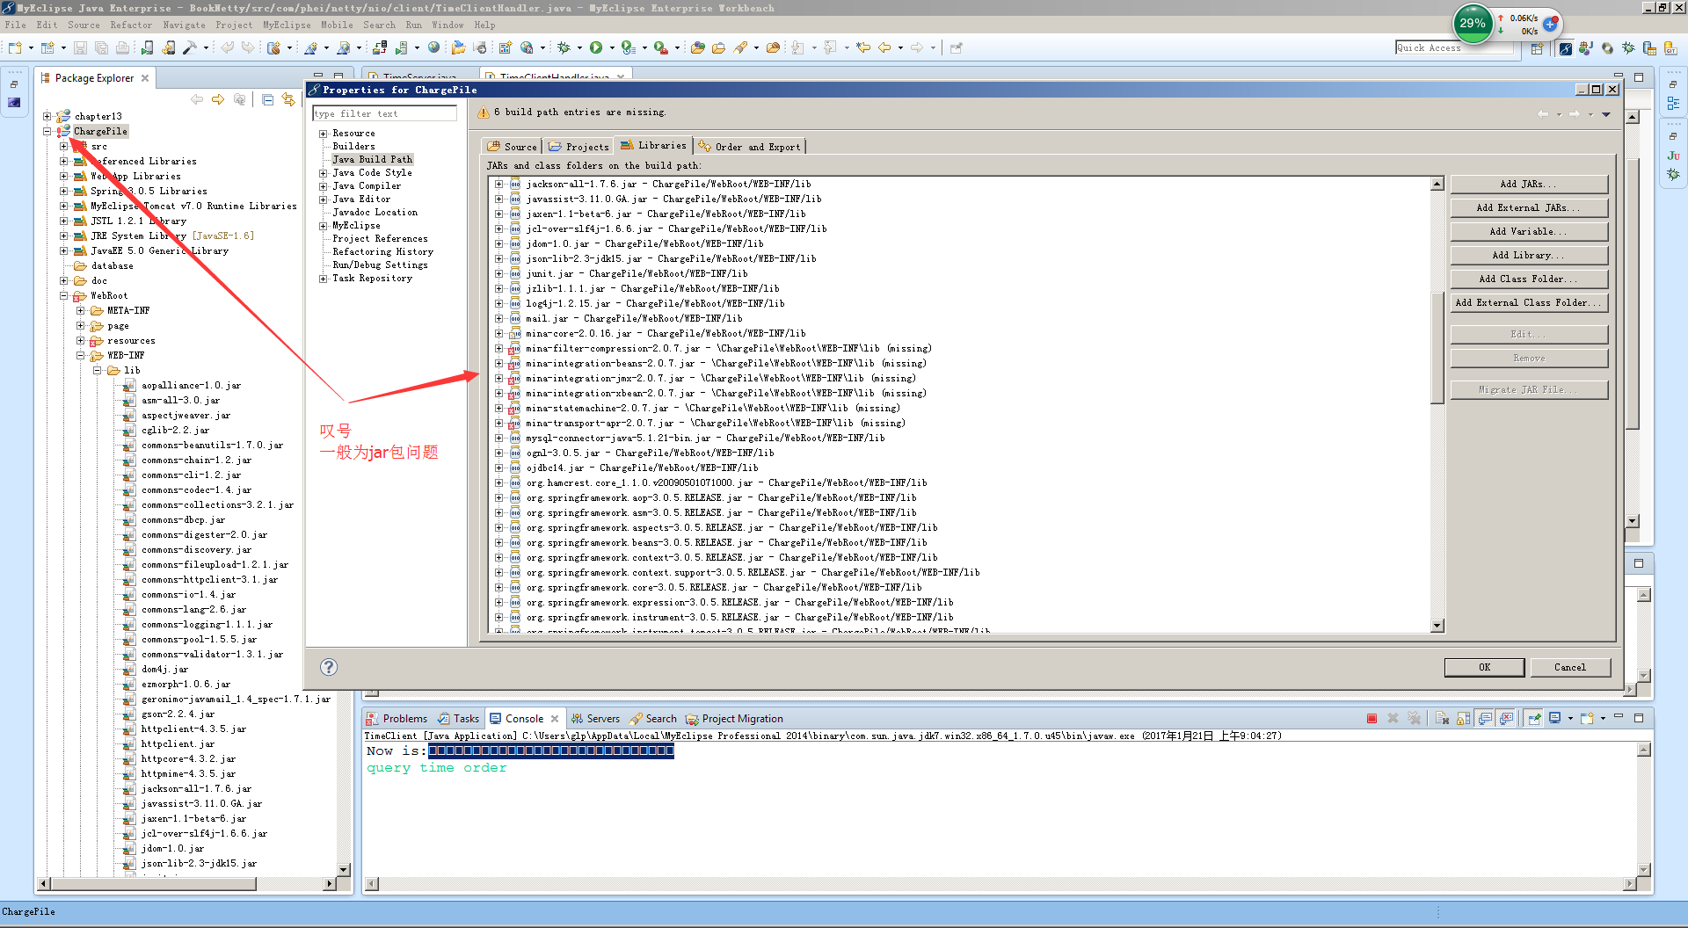1688x928 pixels.
Task: Select Java Build Path in properties tree
Action: click(x=372, y=159)
